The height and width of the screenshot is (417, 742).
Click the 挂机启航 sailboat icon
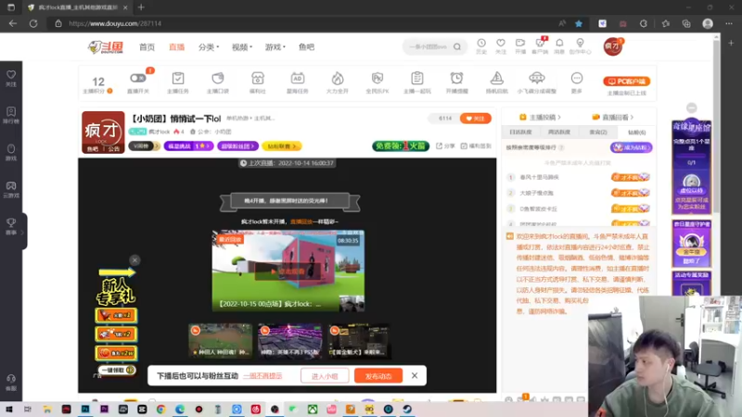click(x=496, y=78)
